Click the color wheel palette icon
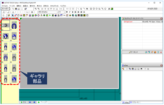Image resolution: width=164 pixels, height=105 pixels. click(x=35, y=15)
